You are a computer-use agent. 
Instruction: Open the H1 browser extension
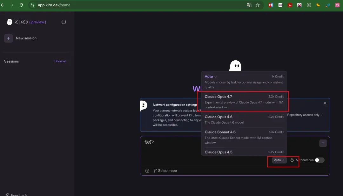(x=280, y=5)
